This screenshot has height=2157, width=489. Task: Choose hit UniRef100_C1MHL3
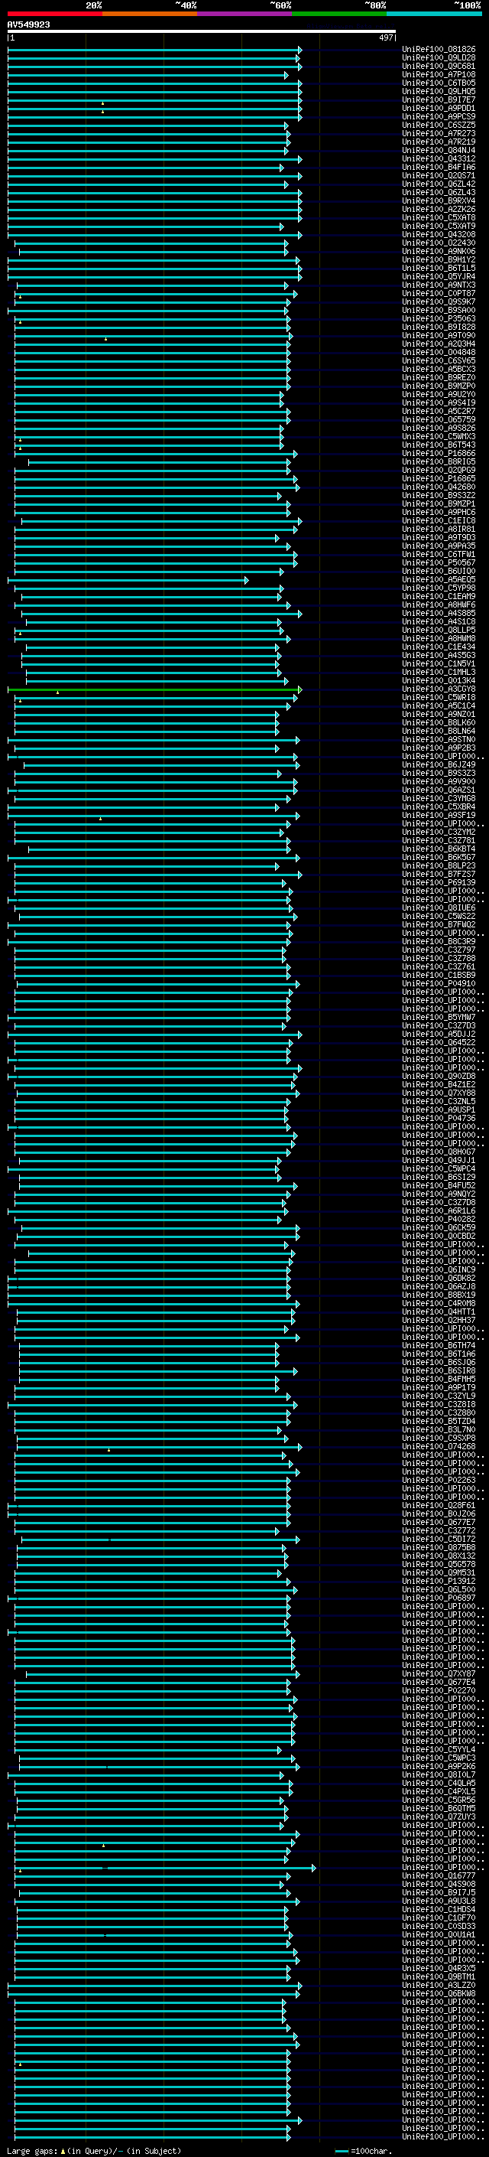click(439, 673)
